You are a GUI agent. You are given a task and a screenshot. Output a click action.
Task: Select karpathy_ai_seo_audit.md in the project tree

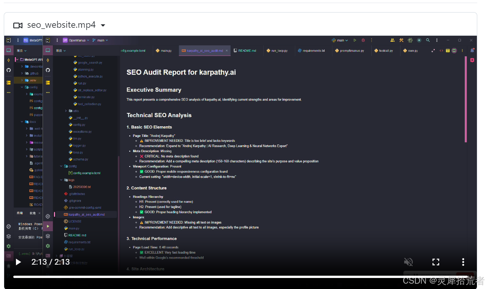[x=84, y=214]
